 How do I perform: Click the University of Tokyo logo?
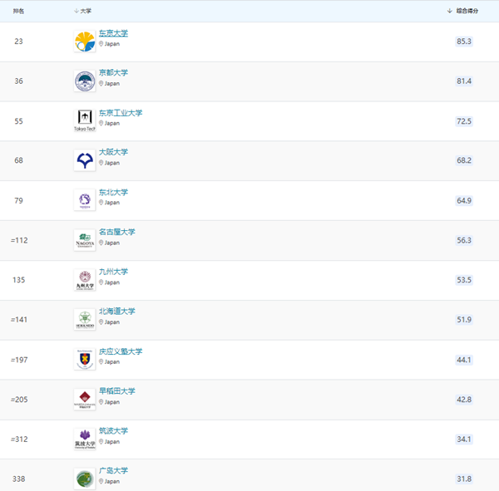click(x=85, y=42)
